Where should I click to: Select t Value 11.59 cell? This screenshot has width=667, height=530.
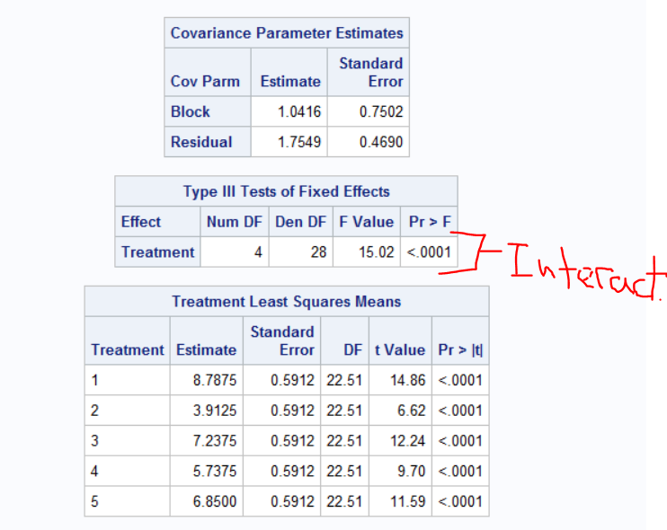tap(407, 501)
